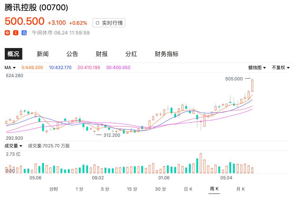Click the 实时行情 refresh button
Viewport: 293px width, 199px height.
109,23
